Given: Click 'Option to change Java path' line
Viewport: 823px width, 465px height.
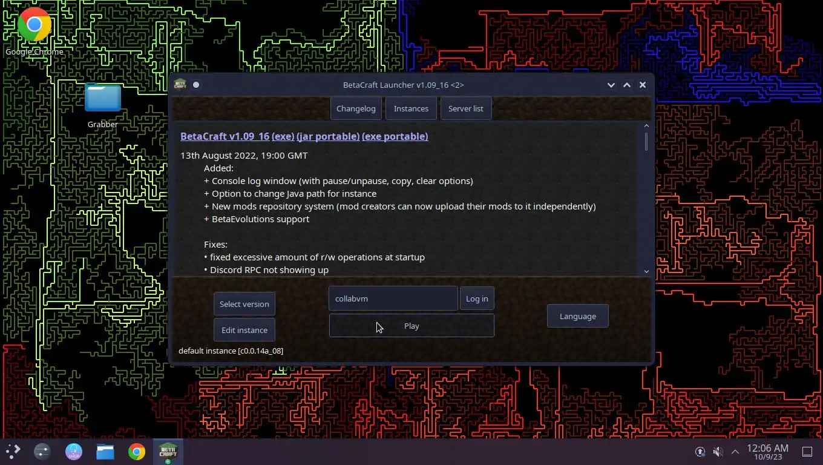Looking at the screenshot, I should coord(290,193).
